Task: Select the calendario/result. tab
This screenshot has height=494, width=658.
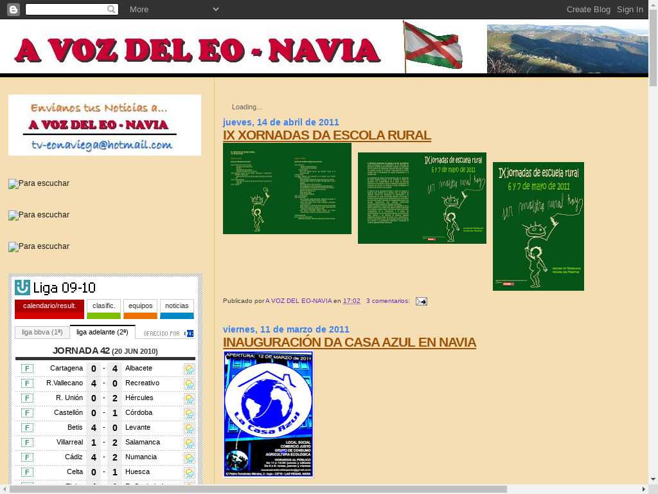Action: pos(49,306)
